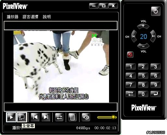Click number 2 on remote keypad
The image size is (167, 135).
point(143,67)
